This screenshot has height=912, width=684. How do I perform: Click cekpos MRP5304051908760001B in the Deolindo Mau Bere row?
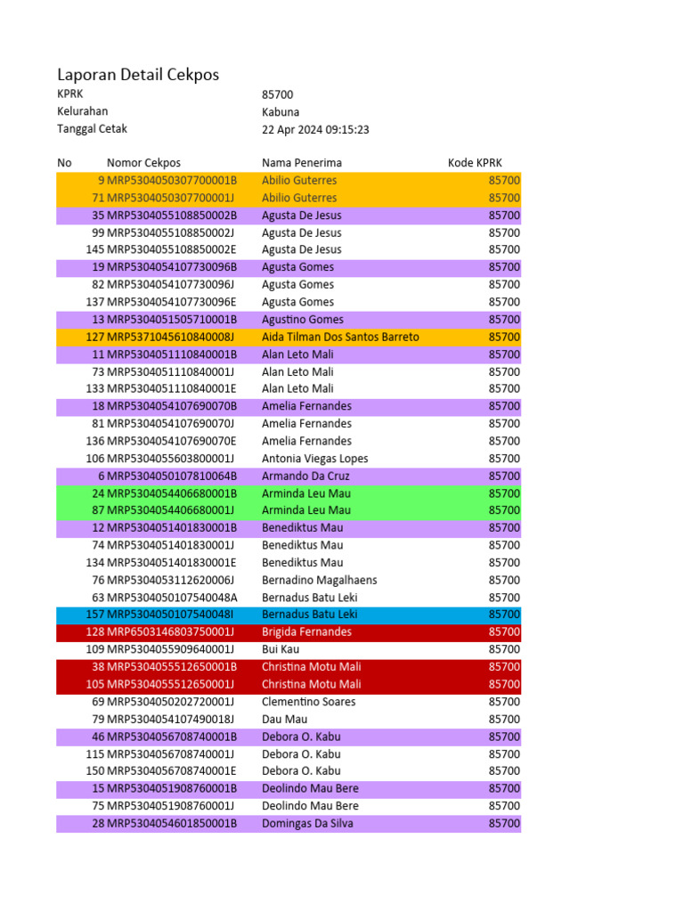[x=172, y=788]
